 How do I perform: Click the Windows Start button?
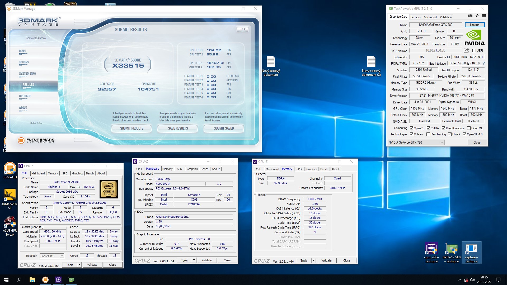click(6, 280)
